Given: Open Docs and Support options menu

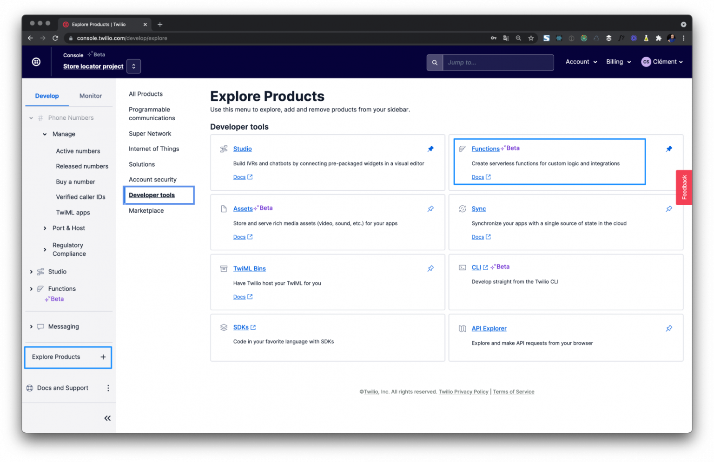Looking at the screenshot, I should click(x=108, y=388).
